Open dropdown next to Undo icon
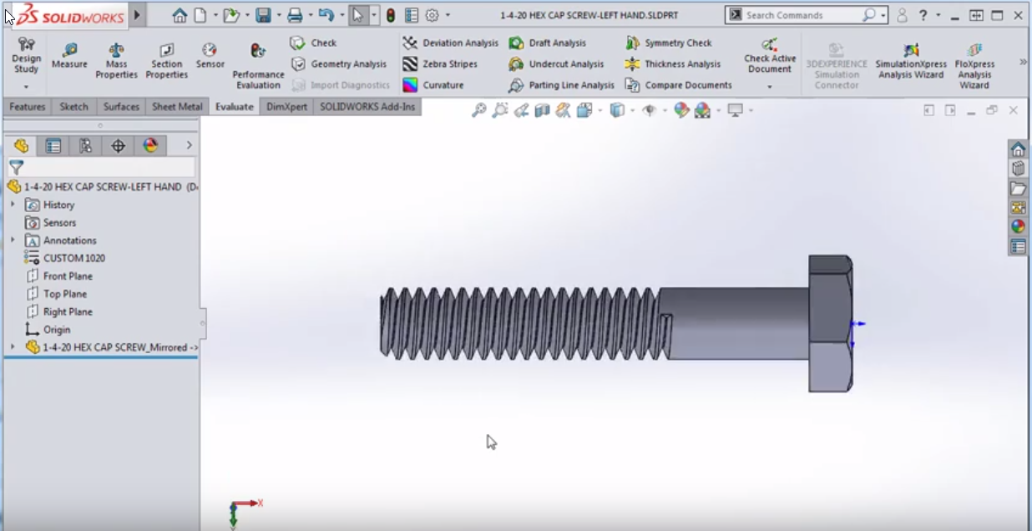Viewport: 1032px width, 531px height. tap(341, 15)
